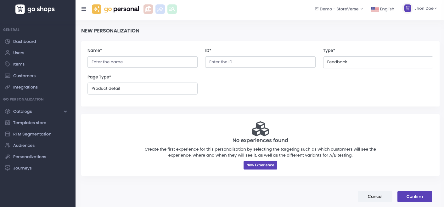The width and height of the screenshot is (444, 207).
Task: Click the Name input field
Action: [x=142, y=62]
